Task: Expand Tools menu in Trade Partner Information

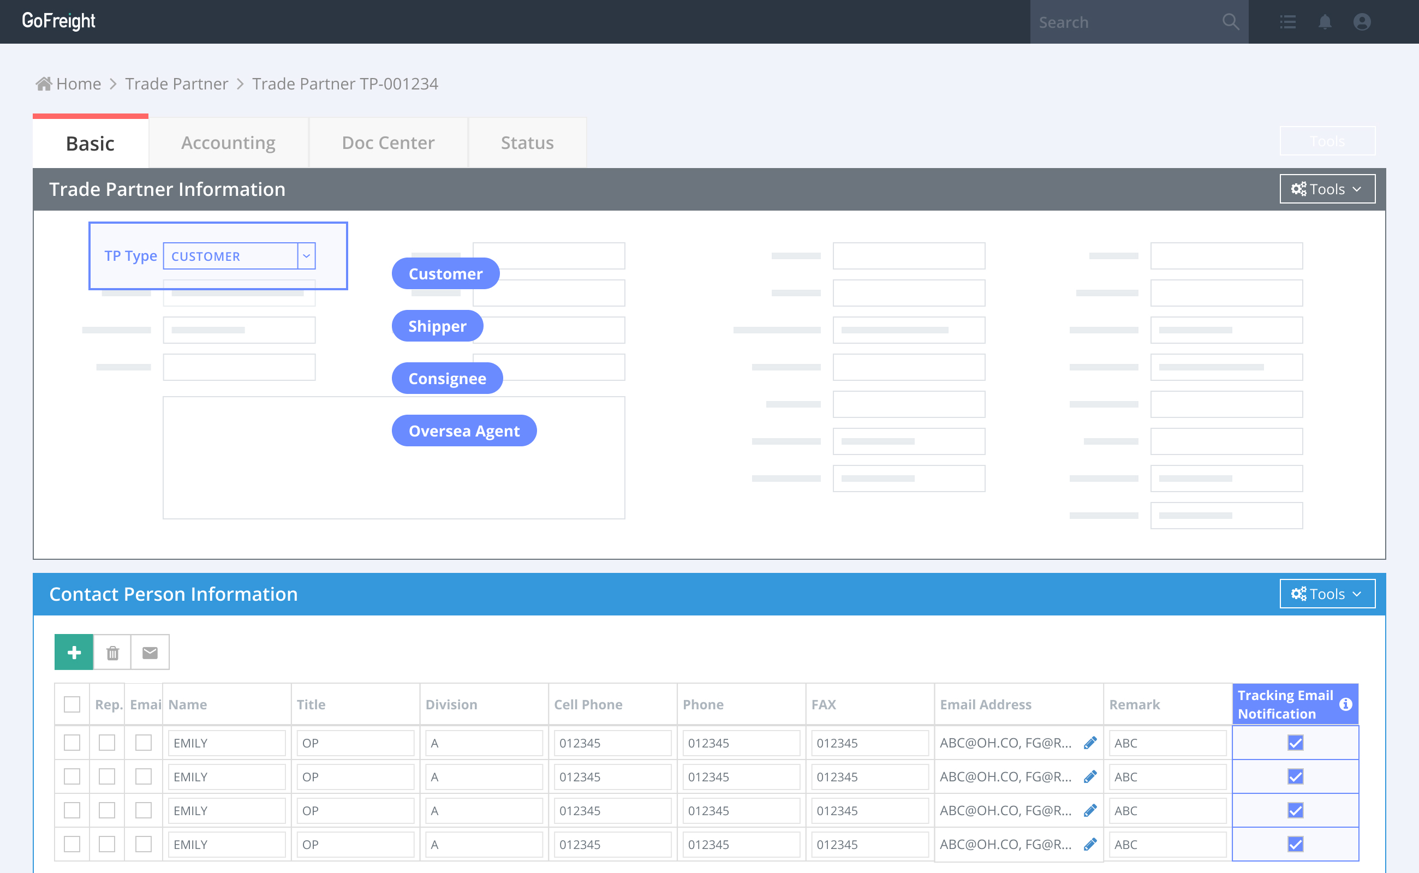Action: 1327,189
